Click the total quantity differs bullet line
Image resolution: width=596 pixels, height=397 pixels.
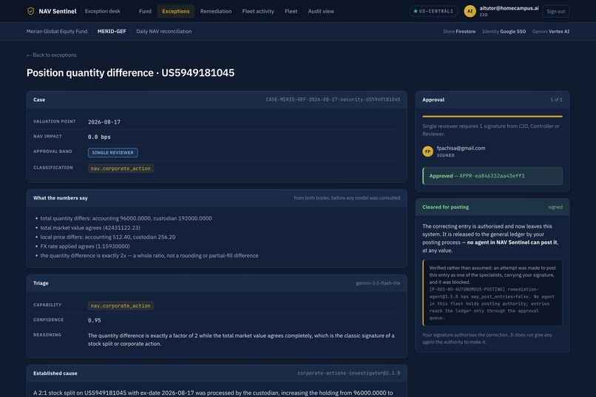coord(126,218)
